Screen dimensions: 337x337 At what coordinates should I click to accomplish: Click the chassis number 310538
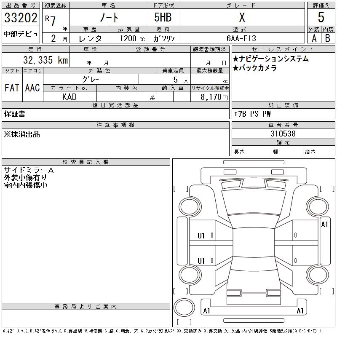pos(283,134)
